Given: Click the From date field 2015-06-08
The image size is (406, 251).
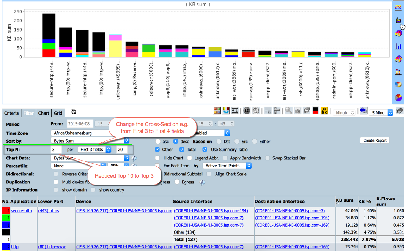Looking at the screenshot, I should [79, 124].
